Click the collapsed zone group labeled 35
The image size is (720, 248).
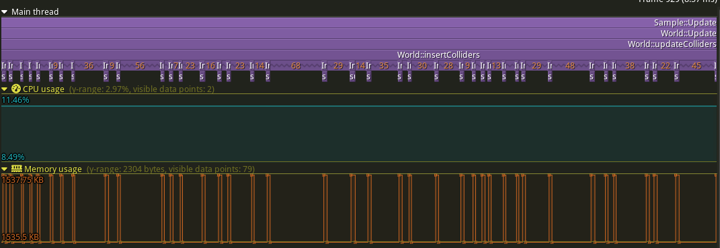[x=384, y=66]
